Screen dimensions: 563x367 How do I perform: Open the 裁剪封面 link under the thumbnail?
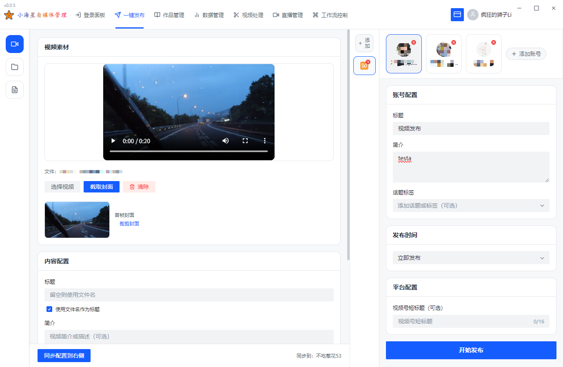(x=129, y=223)
